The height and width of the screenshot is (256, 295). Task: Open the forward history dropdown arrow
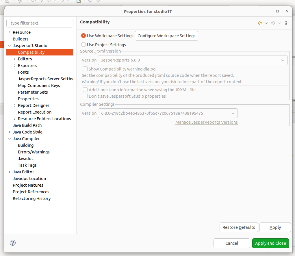coord(279,23)
